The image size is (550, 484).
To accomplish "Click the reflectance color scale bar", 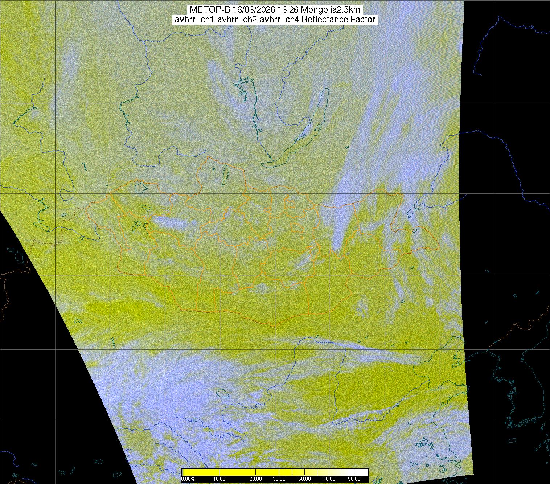I will [x=275, y=472].
